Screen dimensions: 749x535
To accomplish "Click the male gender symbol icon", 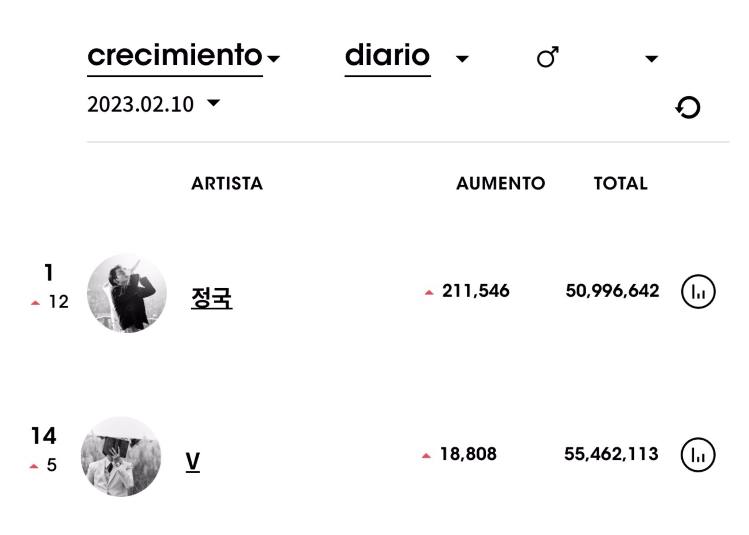I will pyautogui.click(x=547, y=57).
